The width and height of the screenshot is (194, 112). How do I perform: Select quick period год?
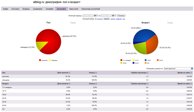point(124,19)
